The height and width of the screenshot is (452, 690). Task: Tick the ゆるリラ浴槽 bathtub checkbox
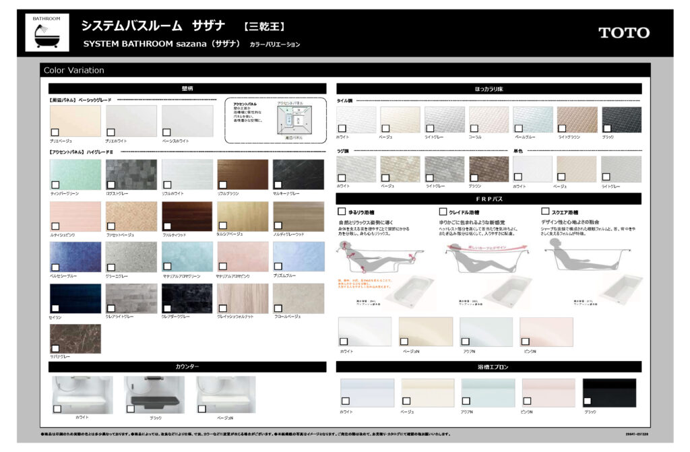(342, 212)
